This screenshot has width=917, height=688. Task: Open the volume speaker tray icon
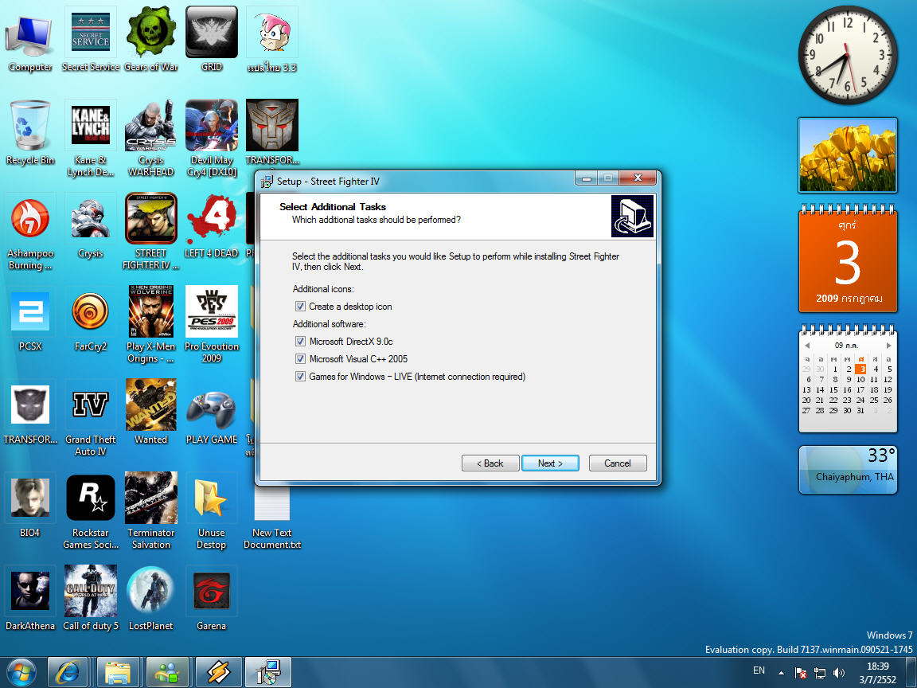click(x=839, y=673)
